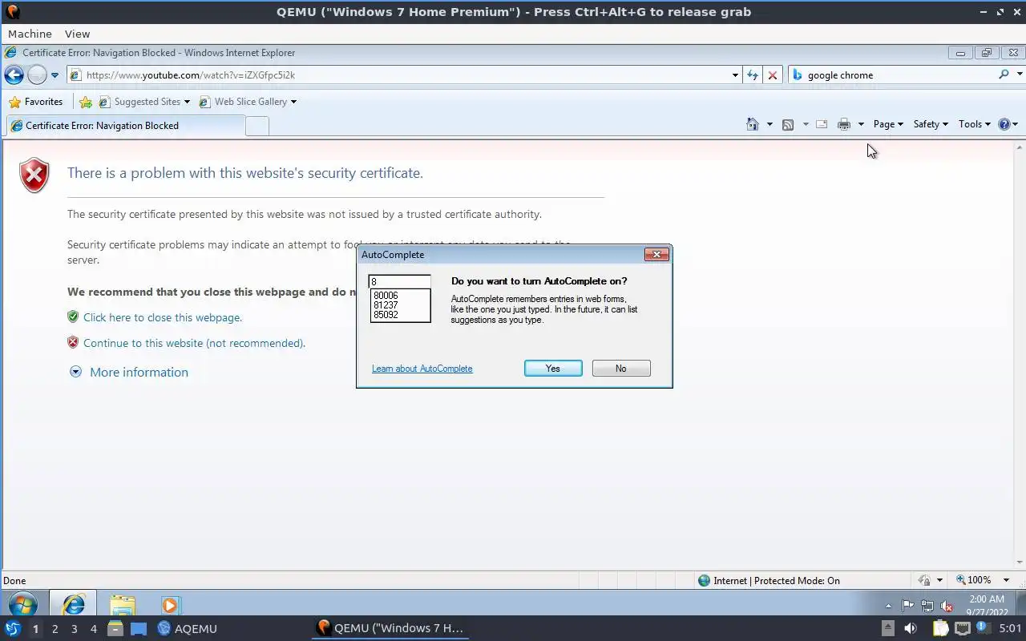Open the Safety menu
This screenshot has width=1026, height=641.
tap(931, 124)
